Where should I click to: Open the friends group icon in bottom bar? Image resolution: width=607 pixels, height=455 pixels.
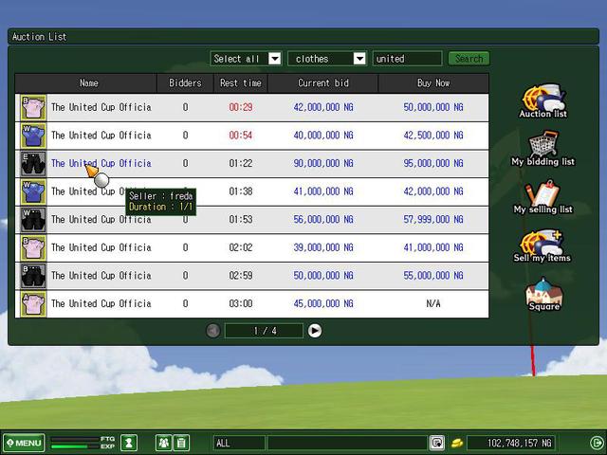(164, 443)
